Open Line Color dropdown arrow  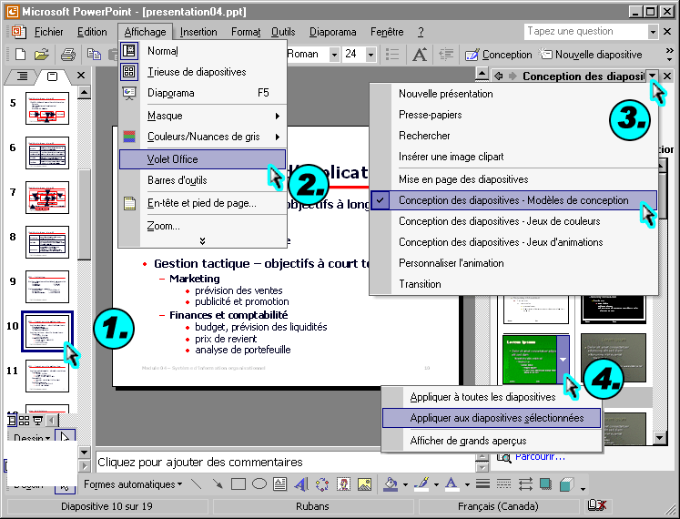pyautogui.click(x=436, y=484)
